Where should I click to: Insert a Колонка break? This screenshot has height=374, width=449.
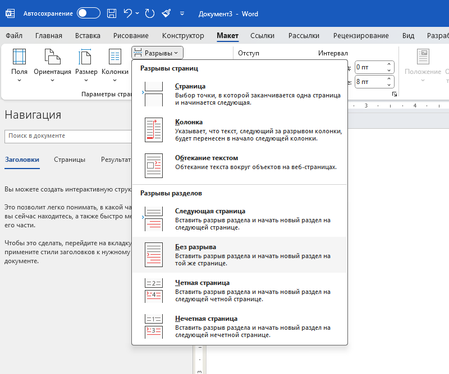(x=240, y=130)
